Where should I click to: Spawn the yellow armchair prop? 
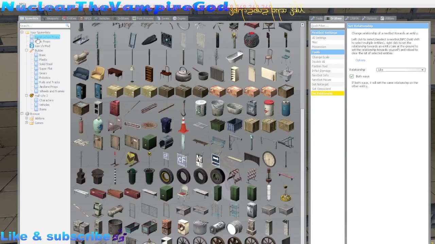[x=98, y=74]
